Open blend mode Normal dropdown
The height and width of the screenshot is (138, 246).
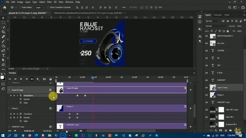click(216, 26)
